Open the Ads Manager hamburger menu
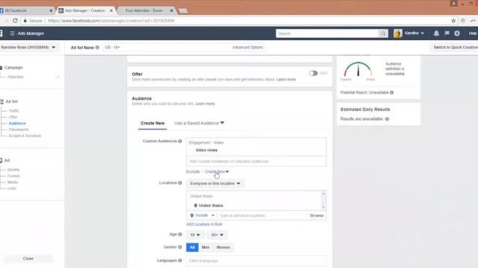This screenshot has height=268, width=478. [x=12, y=33]
